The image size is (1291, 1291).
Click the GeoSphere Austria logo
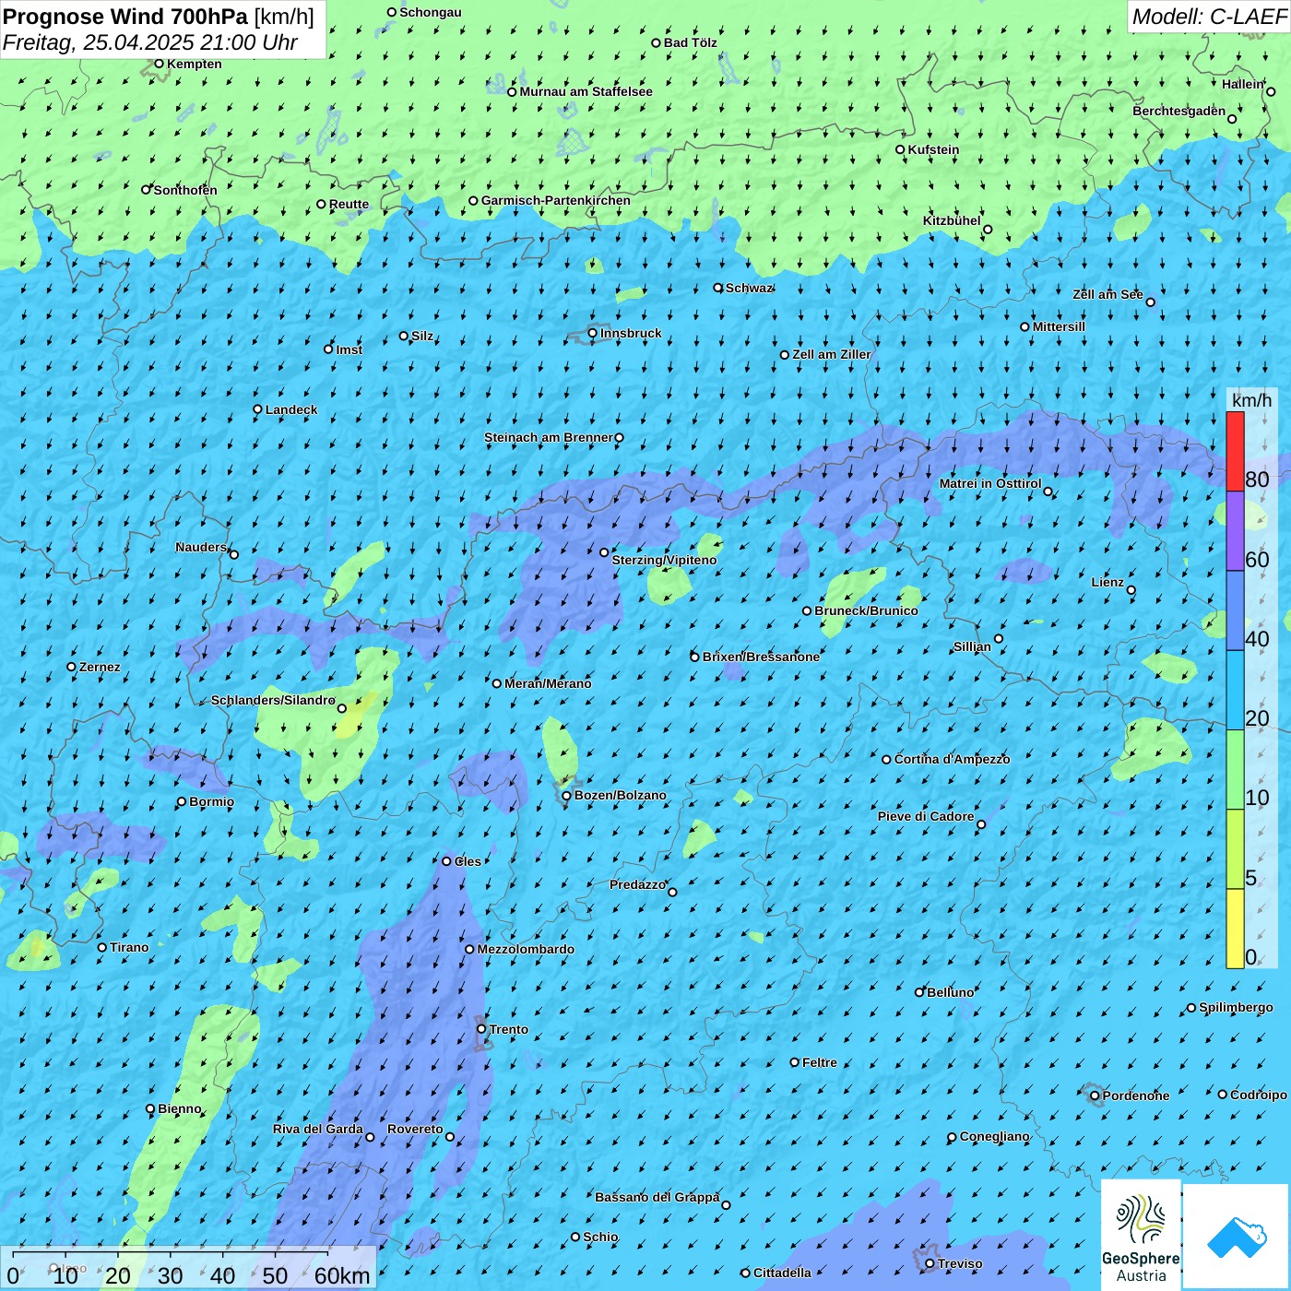point(1141,1236)
